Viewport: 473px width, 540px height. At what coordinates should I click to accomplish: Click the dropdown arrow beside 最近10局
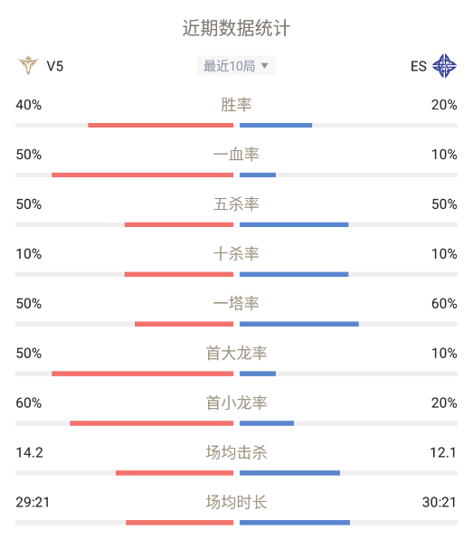264,65
